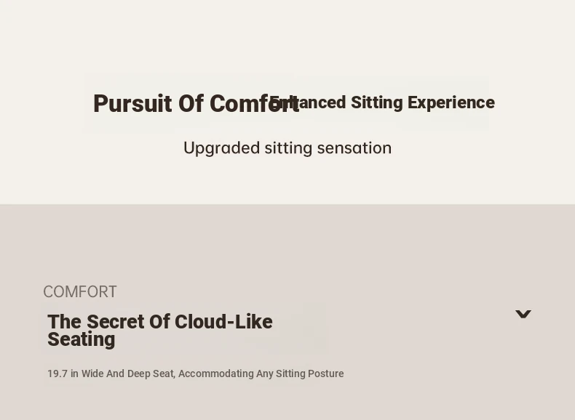Click 'Sitting' in Enhanced Sitting Experience
Screen dimensions: 575x420
[x=376, y=102]
